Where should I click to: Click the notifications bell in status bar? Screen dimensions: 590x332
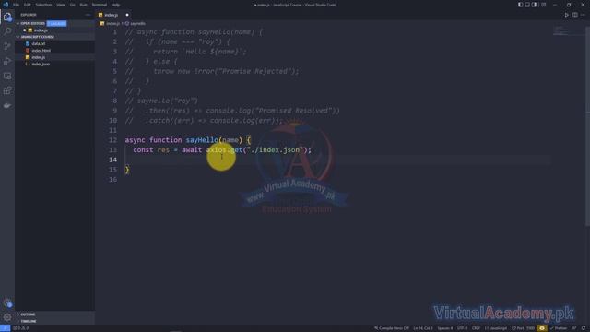click(584, 328)
